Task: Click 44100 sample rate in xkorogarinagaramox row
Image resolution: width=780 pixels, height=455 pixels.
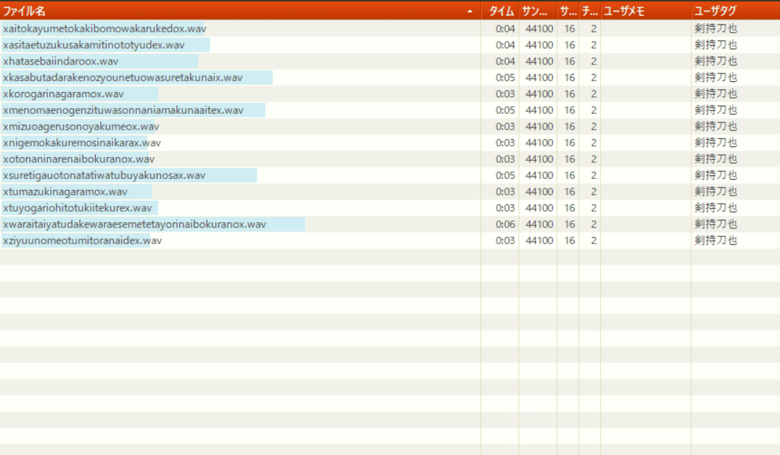Action: pyautogui.click(x=539, y=94)
